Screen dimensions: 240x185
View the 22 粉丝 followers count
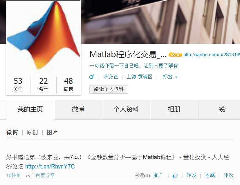[x=44, y=84]
